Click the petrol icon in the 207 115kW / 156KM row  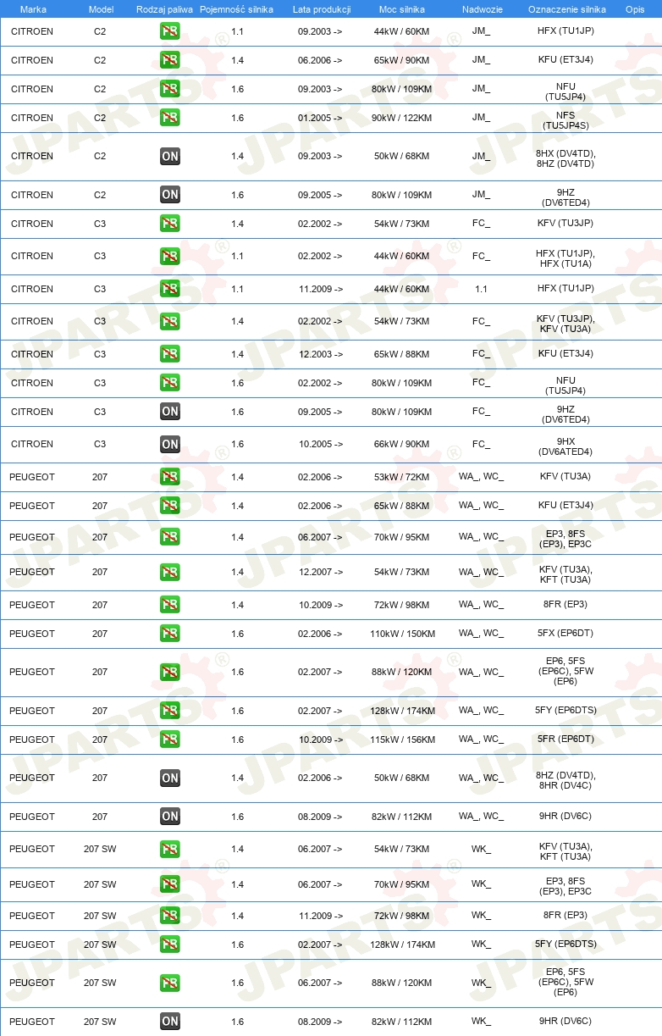click(170, 740)
